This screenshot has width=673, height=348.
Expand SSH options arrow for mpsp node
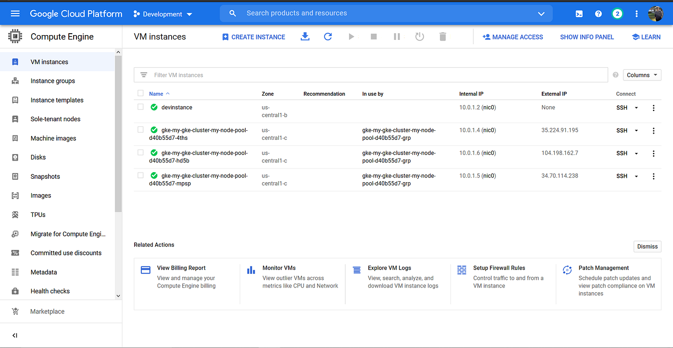point(636,176)
